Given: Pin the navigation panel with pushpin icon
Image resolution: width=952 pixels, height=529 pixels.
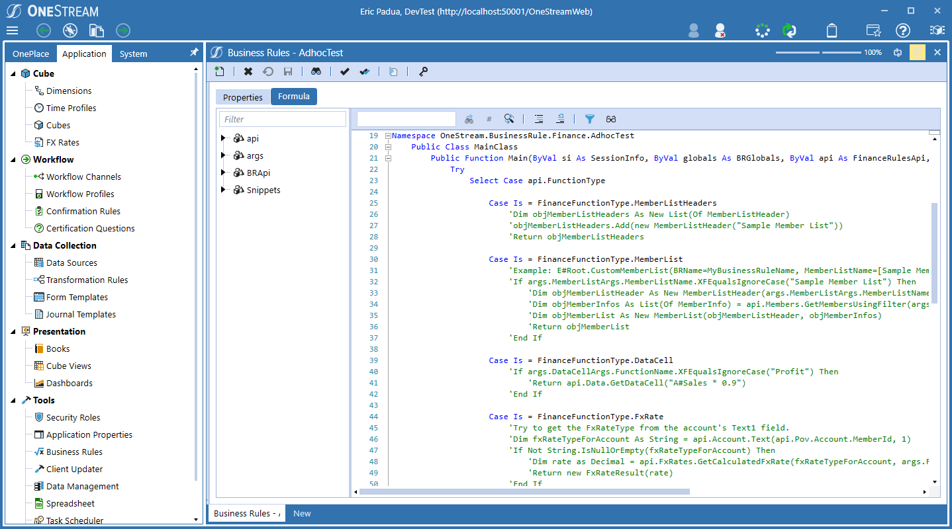Looking at the screenshot, I should [194, 52].
